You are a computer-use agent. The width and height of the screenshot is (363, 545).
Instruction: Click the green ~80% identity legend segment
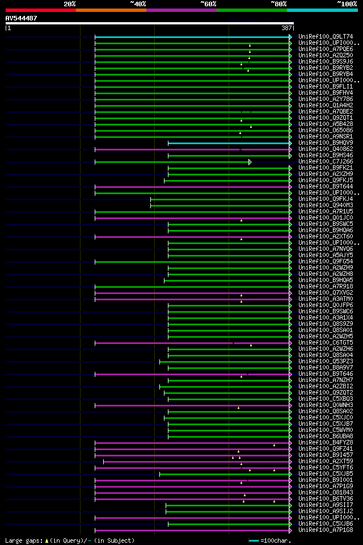click(252, 10)
